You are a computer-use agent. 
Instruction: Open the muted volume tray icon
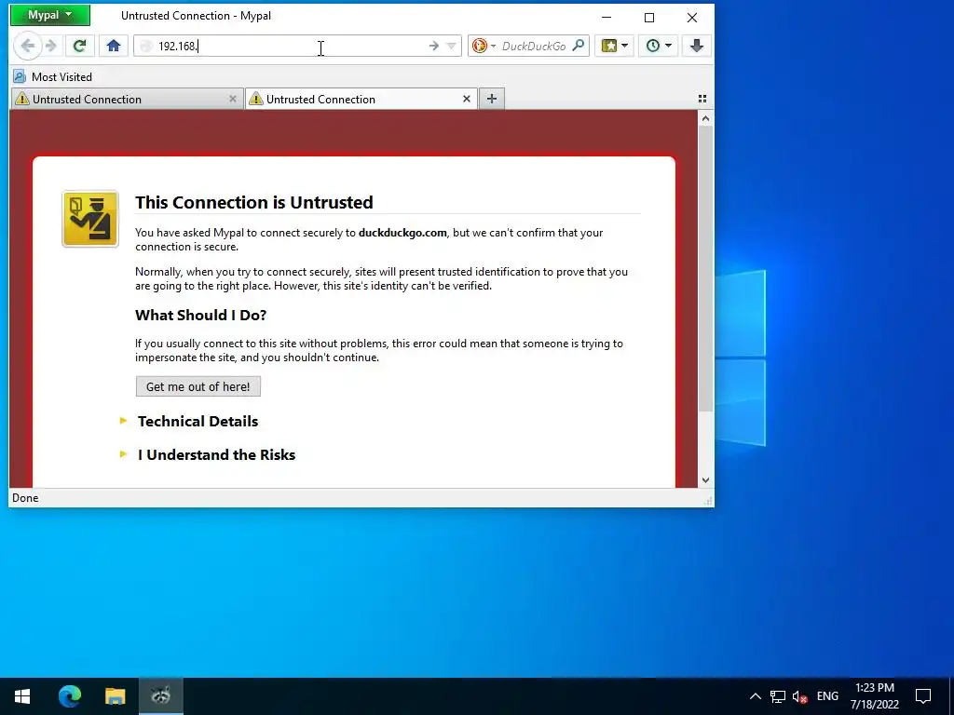(799, 696)
